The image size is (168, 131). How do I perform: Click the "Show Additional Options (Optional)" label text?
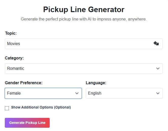(41, 107)
